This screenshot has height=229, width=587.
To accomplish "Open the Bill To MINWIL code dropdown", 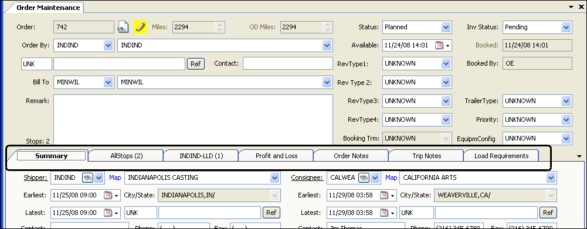I will point(108,83).
